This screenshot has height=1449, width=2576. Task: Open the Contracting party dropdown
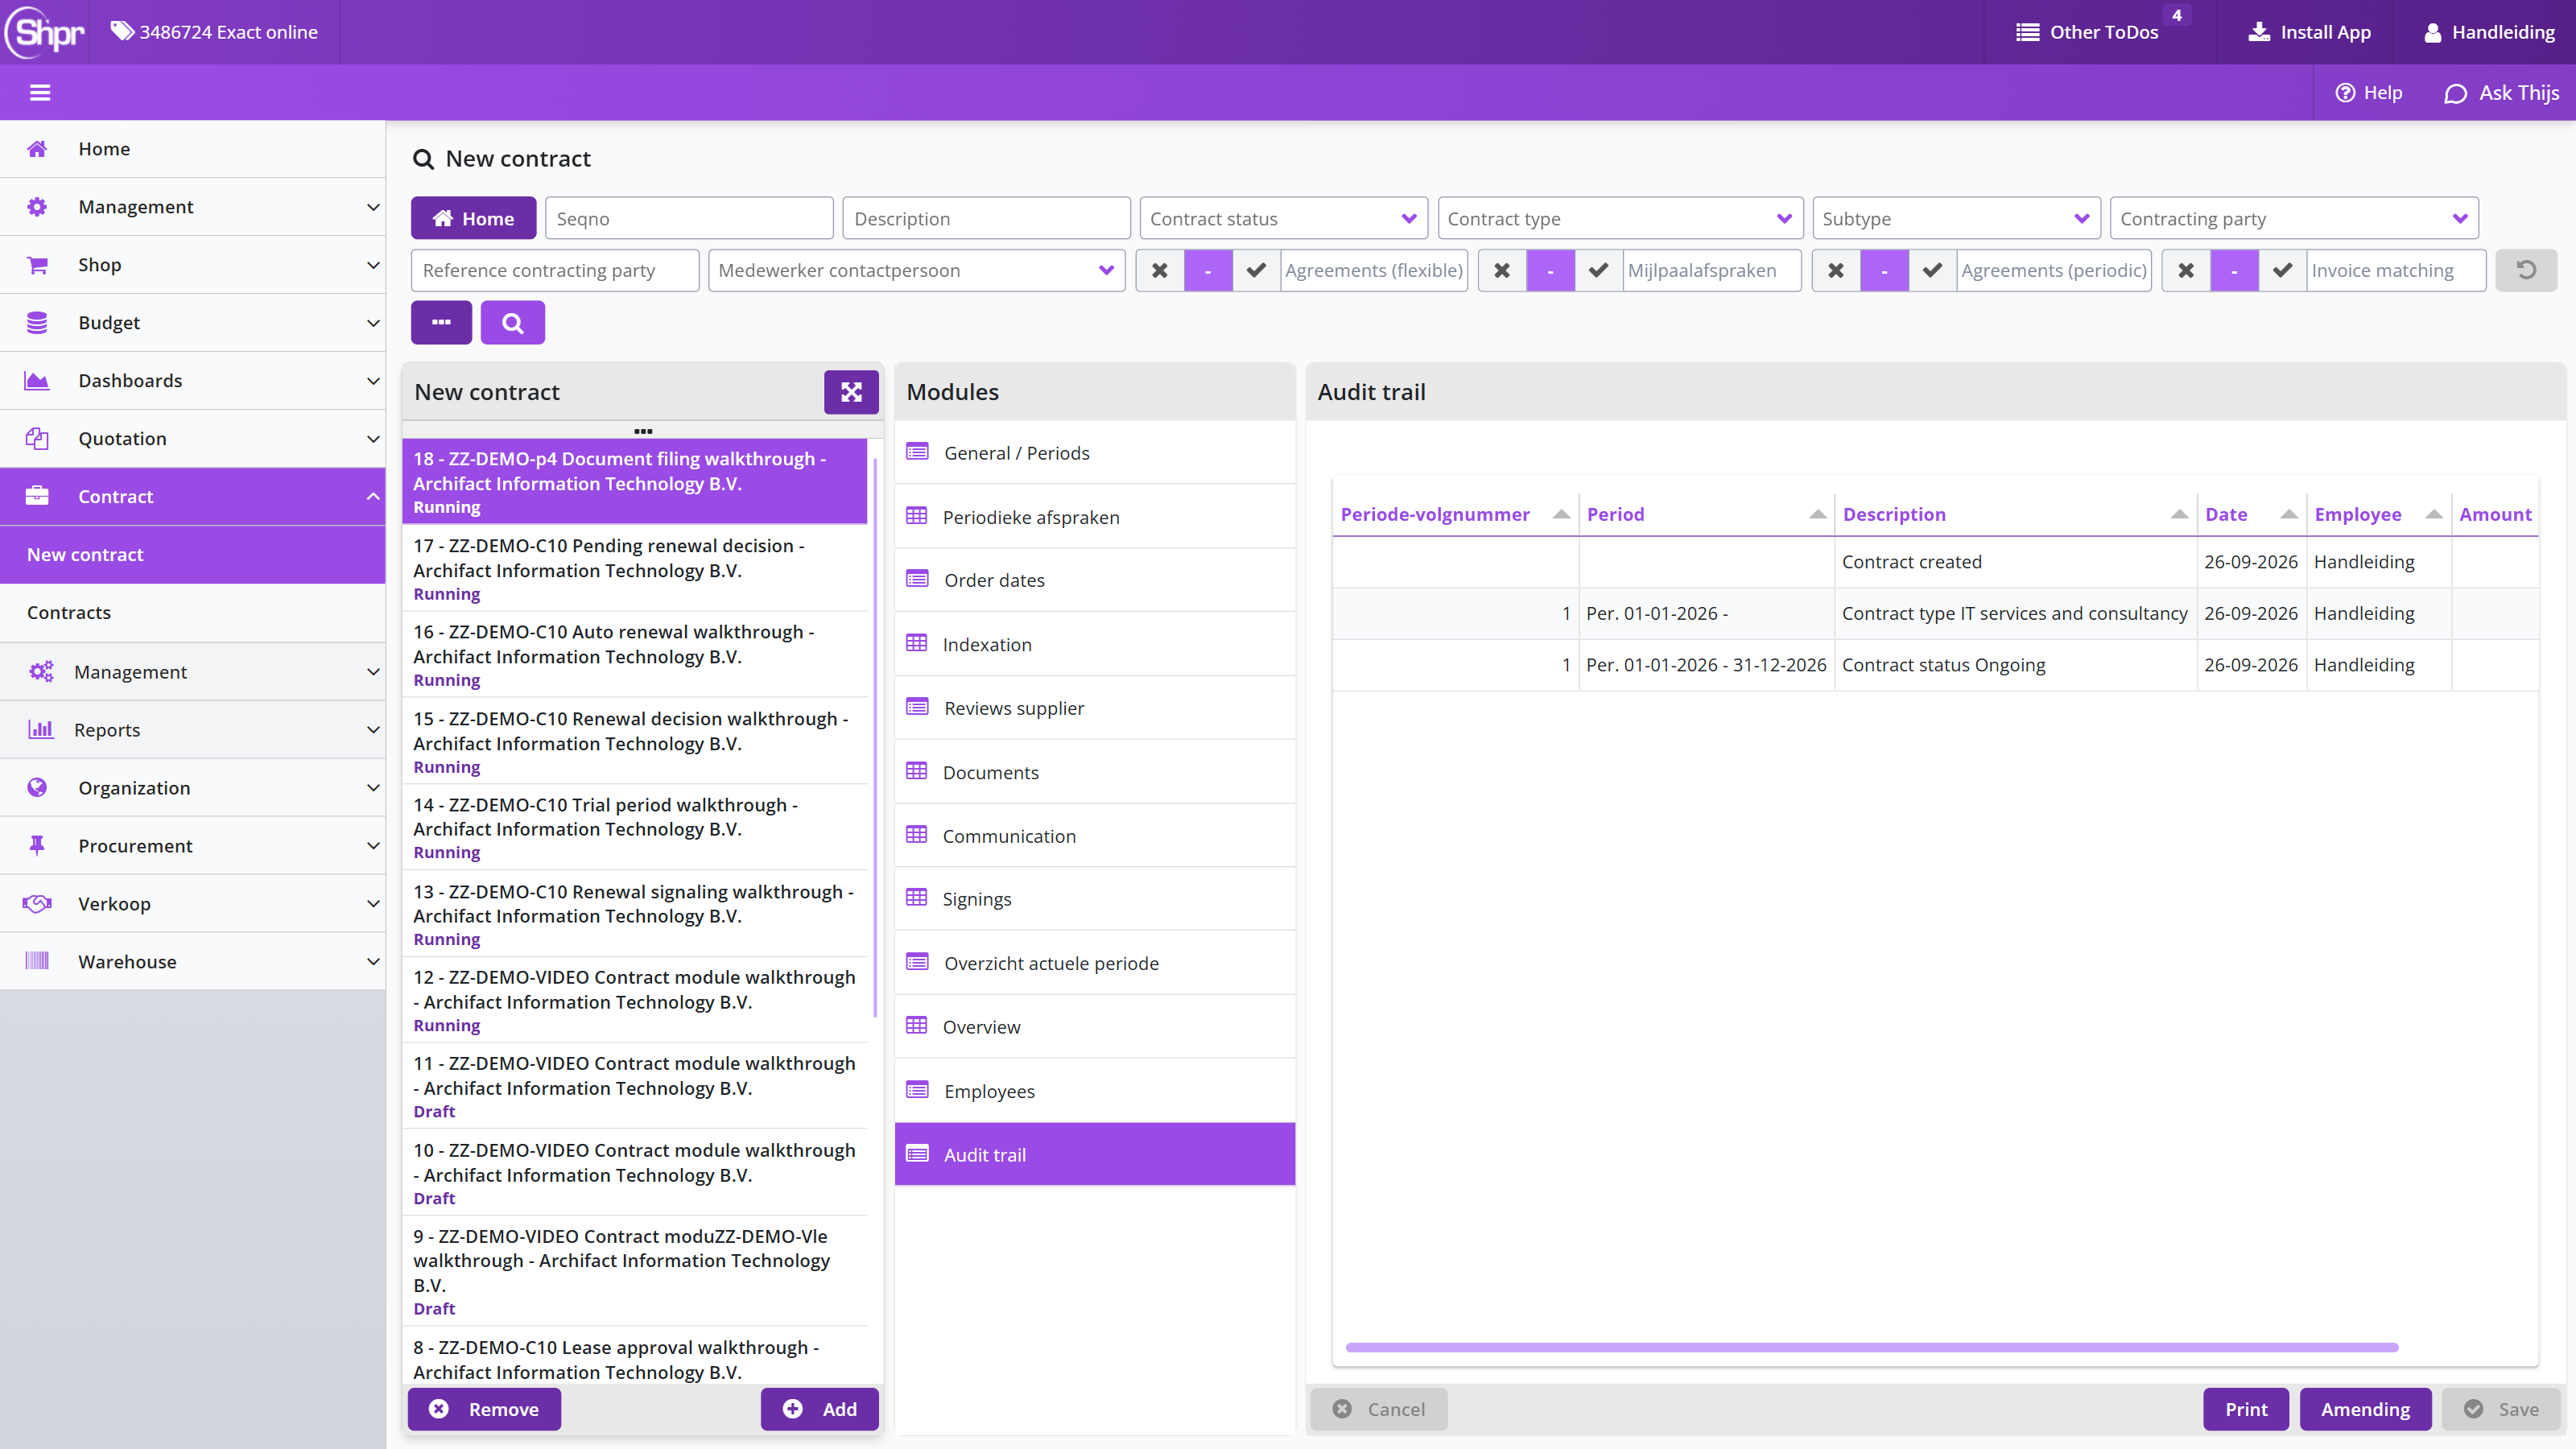2294,218
